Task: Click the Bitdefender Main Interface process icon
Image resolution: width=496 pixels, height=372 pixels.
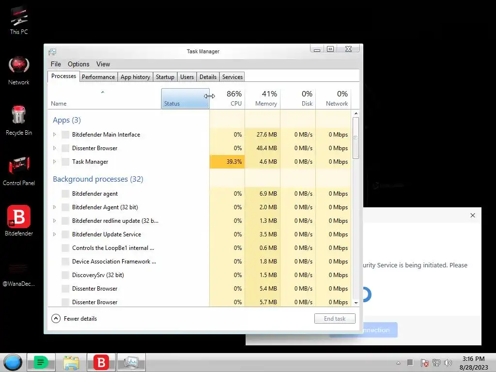Action: coord(65,135)
